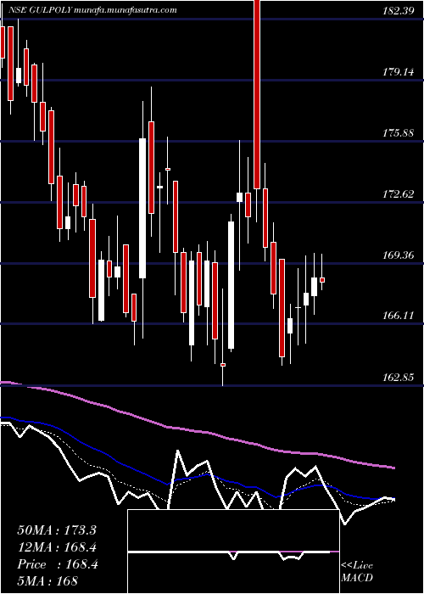Click the <<Live MACD label

tap(357, 572)
